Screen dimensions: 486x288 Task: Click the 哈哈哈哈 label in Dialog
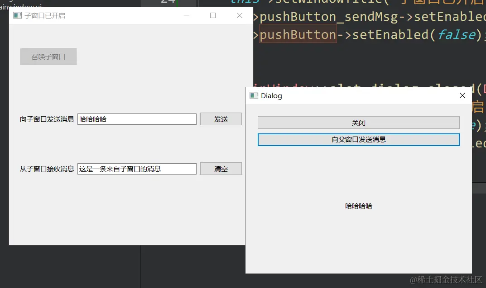359,206
